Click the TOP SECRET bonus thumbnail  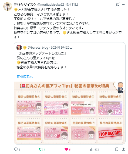click(110, 133)
